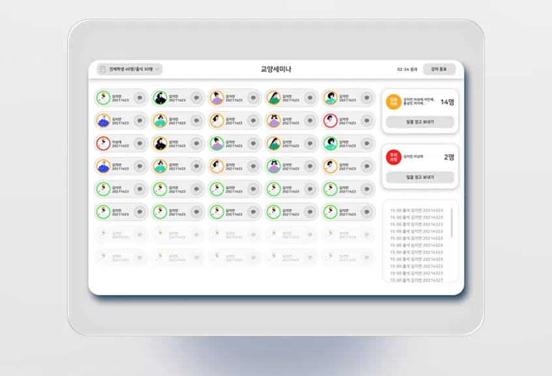Click the document icon beside 전체학생 40명
This screenshot has height=376, width=552.
[x=102, y=69]
